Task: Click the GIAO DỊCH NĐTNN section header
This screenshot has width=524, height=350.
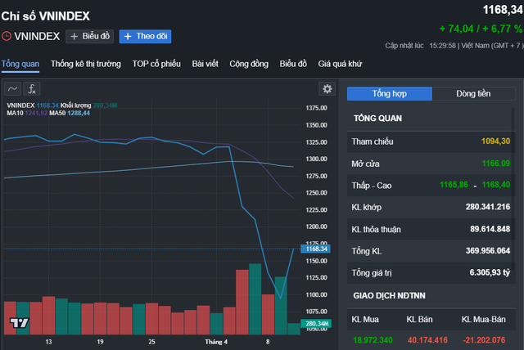Action: [x=390, y=296]
